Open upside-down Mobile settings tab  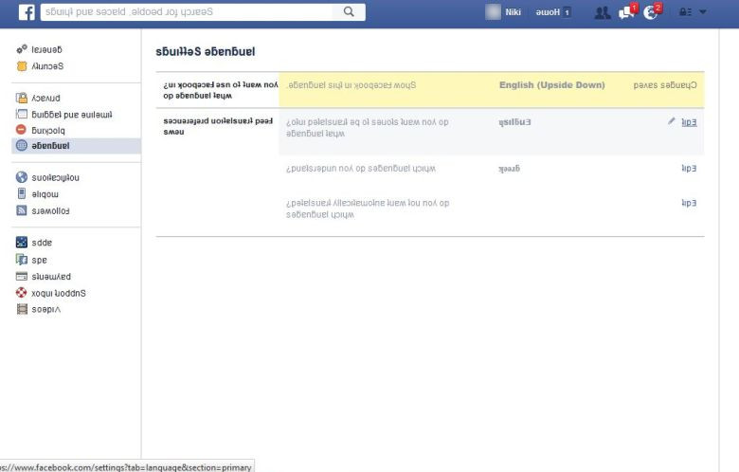pyautogui.click(x=45, y=193)
